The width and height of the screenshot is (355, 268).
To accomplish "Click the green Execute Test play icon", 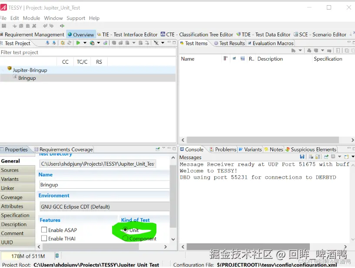I will 78,42.
